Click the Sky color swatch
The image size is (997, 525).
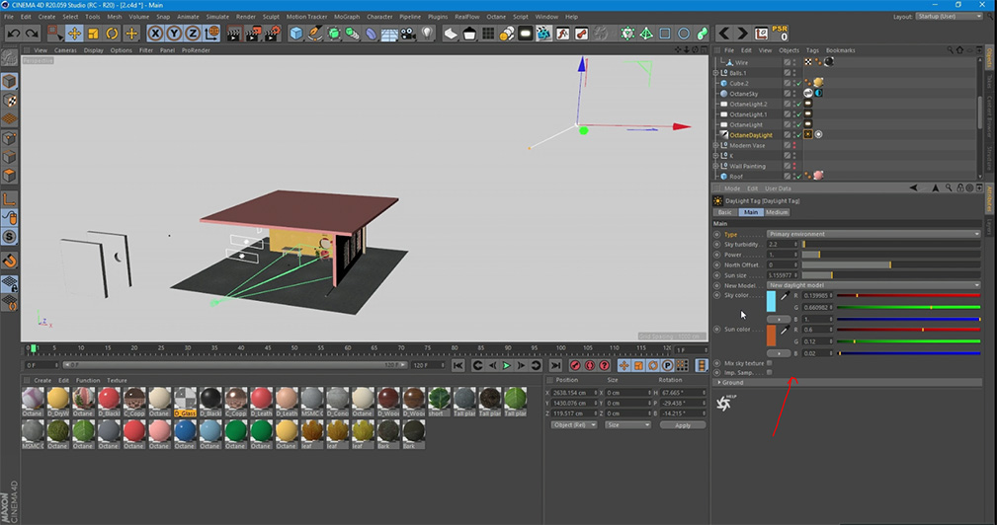click(x=772, y=302)
